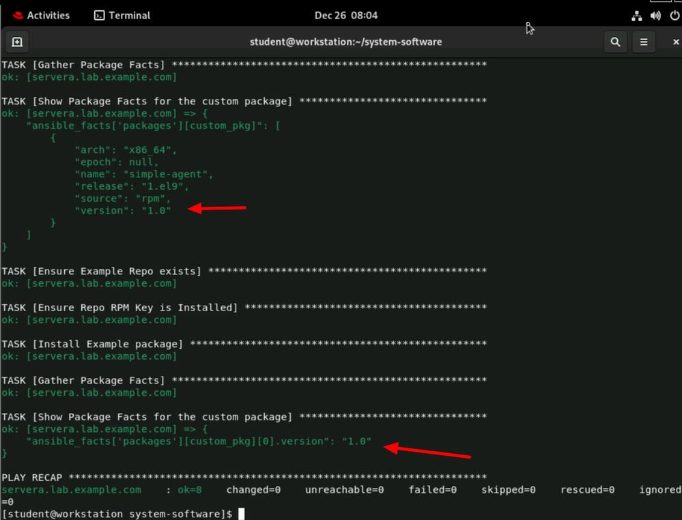This screenshot has height=520, width=682.
Task: Click the command prompt input cursor
Action: point(241,513)
